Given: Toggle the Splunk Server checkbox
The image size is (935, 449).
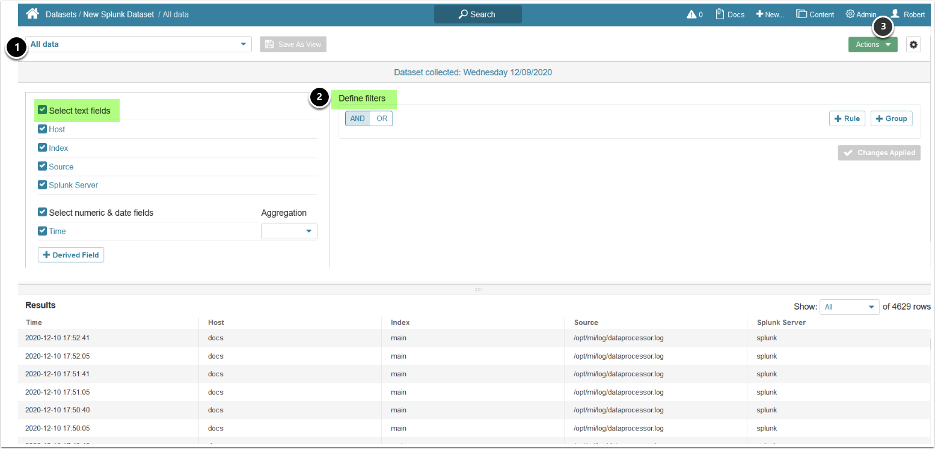Looking at the screenshot, I should coord(42,185).
